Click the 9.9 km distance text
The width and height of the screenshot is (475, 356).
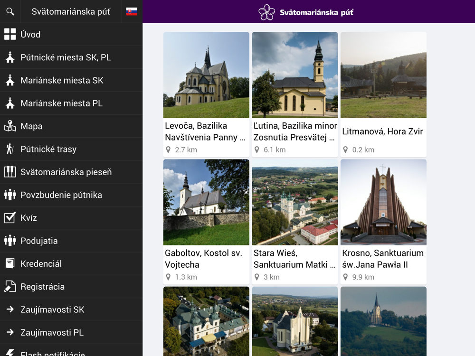tap(363, 277)
